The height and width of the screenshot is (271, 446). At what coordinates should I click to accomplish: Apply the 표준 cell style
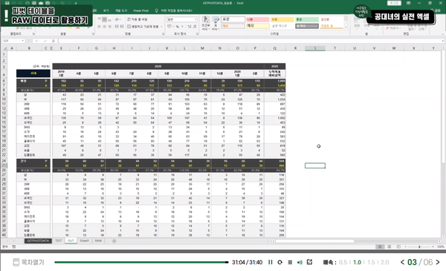[233, 19]
